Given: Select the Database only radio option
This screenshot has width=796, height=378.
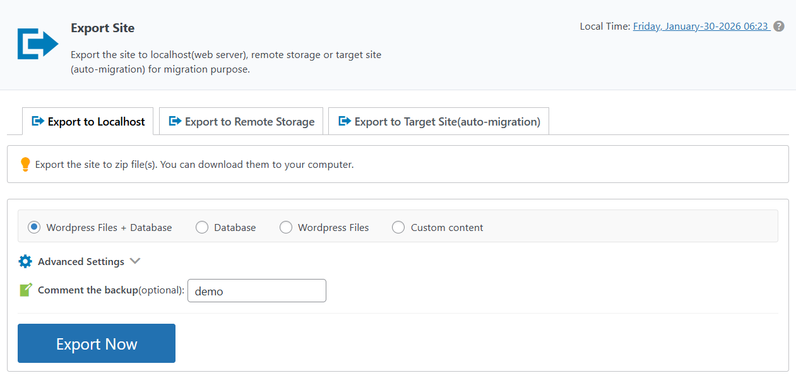Looking at the screenshot, I should 202,227.
